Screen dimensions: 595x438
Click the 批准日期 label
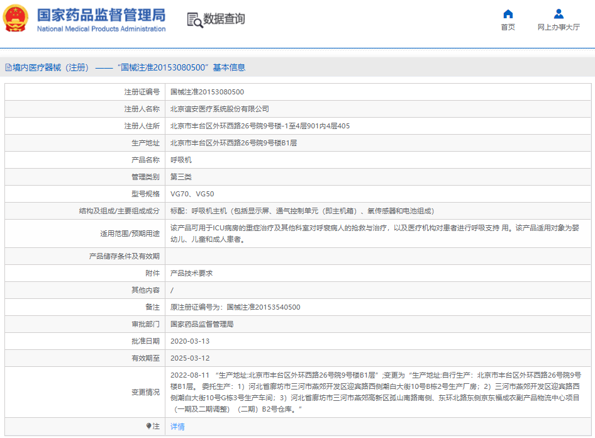pyautogui.click(x=145, y=341)
